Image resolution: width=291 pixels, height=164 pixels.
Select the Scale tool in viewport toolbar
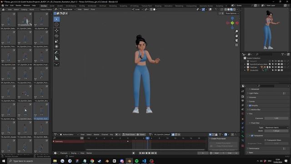click(56, 41)
